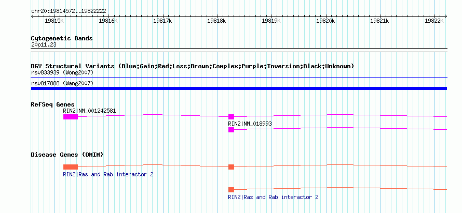The height and width of the screenshot is (213, 462).
Task: Click the 'RefSeq Genes' track title
Action: coord(52,104)
